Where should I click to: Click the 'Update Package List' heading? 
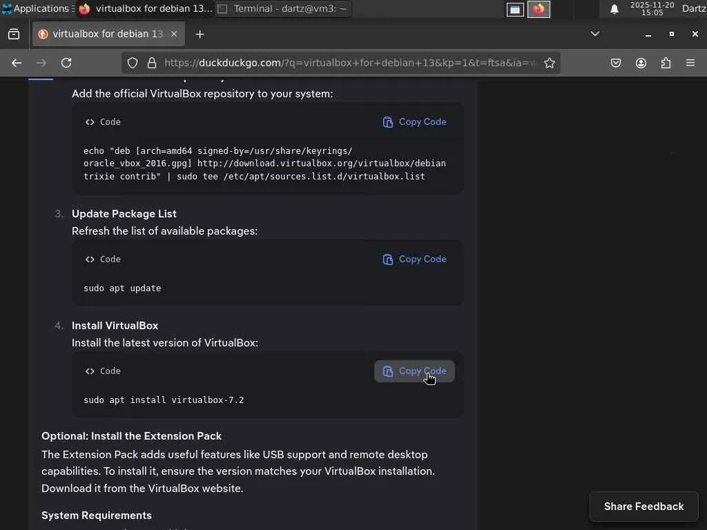coord(124,214)
